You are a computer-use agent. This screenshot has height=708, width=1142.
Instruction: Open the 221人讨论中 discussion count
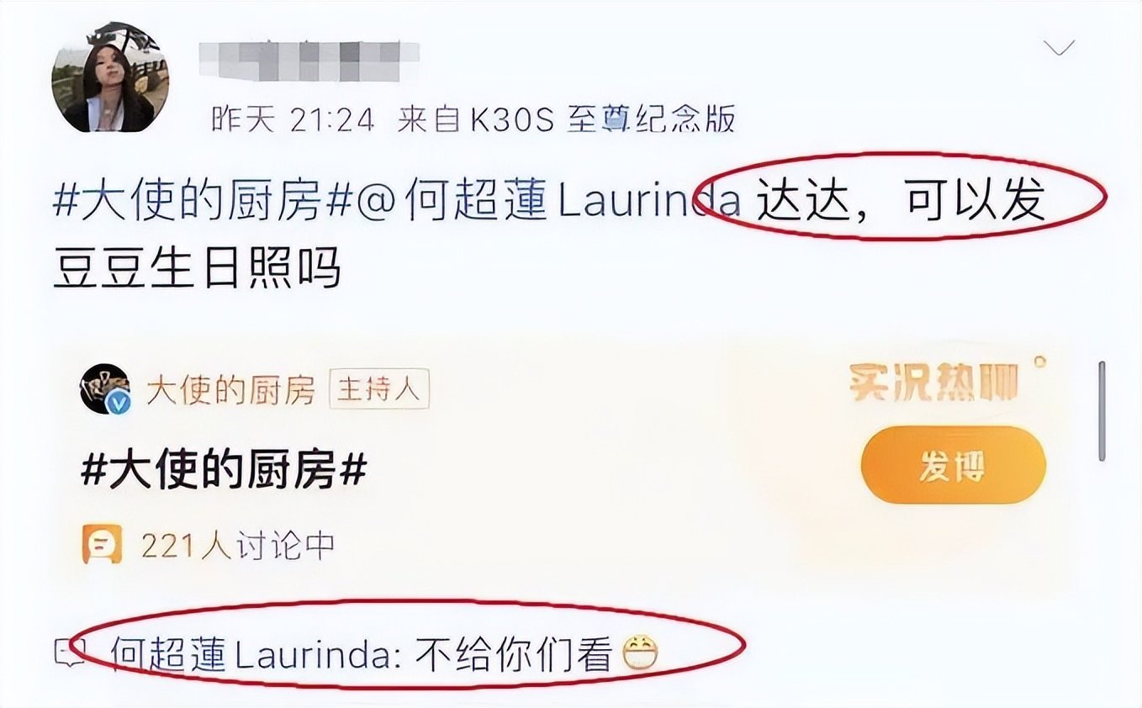coord(239,547)
